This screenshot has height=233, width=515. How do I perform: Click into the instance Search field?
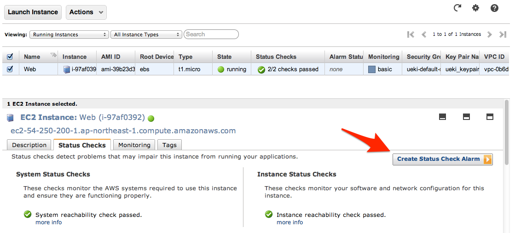(211, 34)
